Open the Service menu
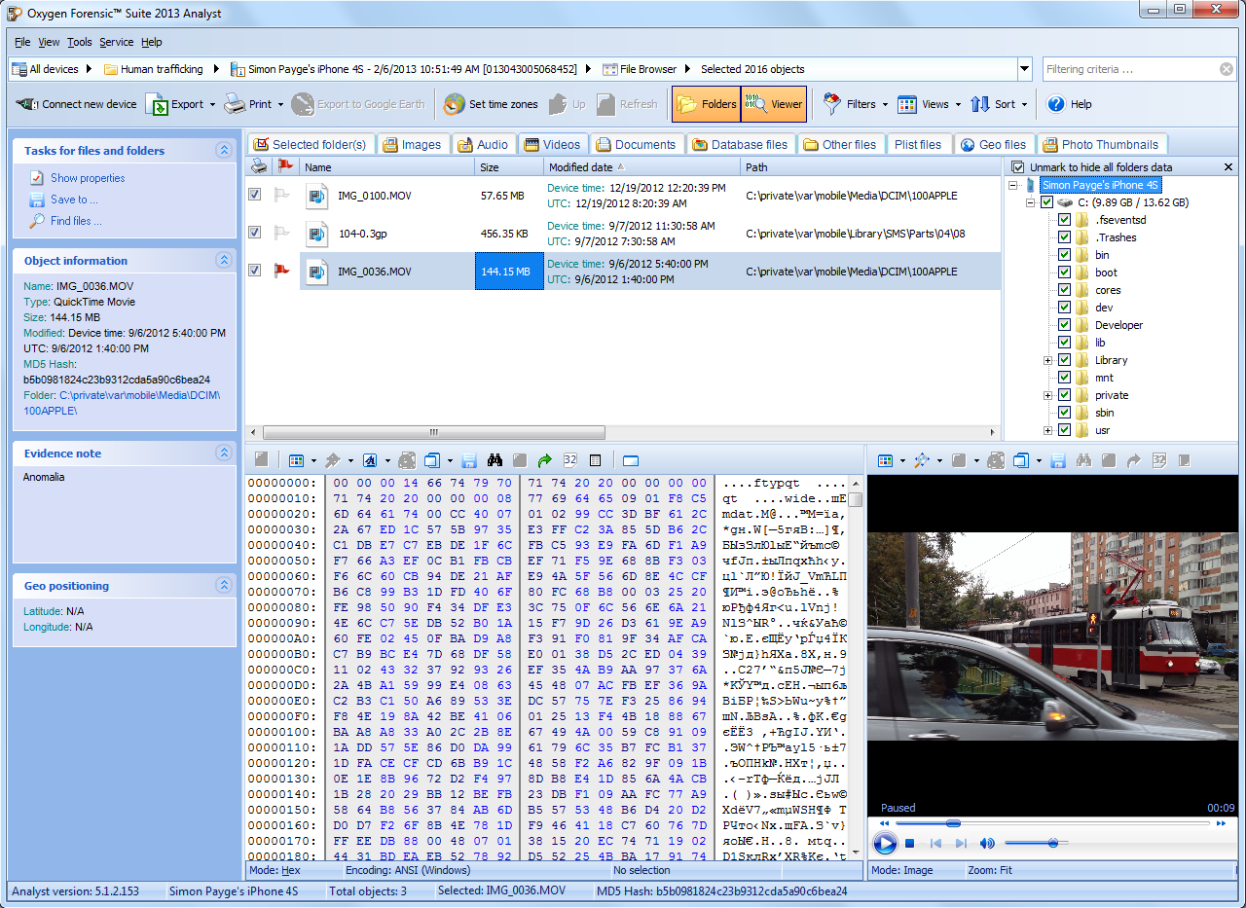Screen dimensions: 1246x908 pyautogui.click(x=117, y=42)
